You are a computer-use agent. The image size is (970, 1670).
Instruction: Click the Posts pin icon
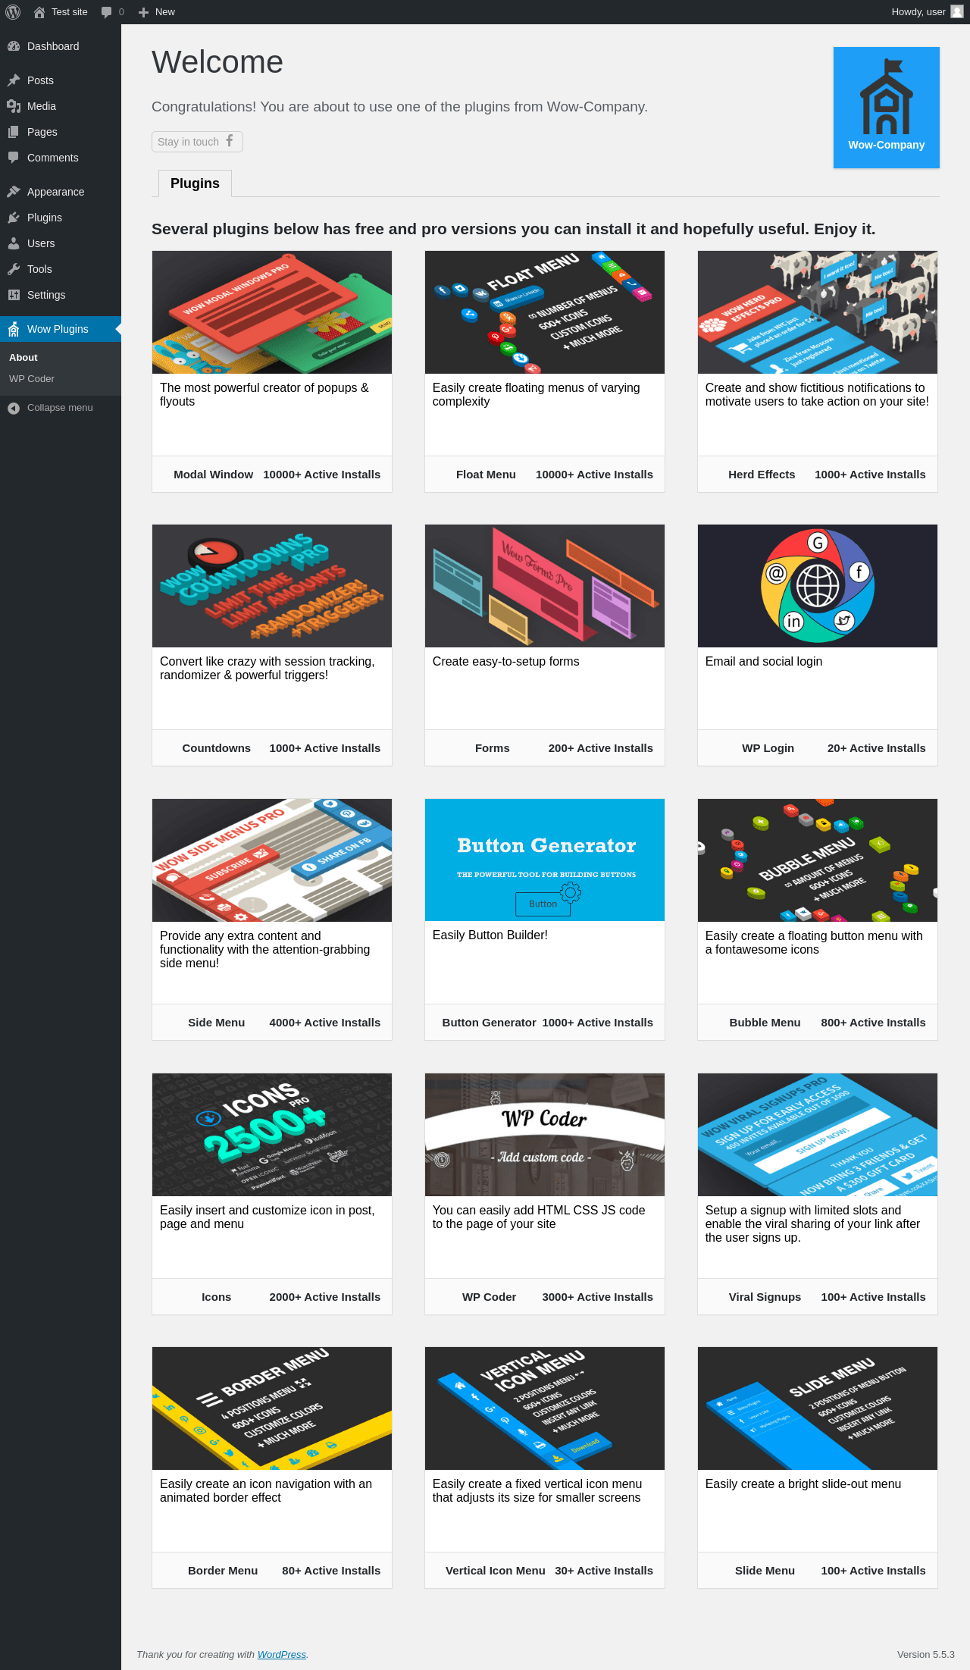[14, 80]
